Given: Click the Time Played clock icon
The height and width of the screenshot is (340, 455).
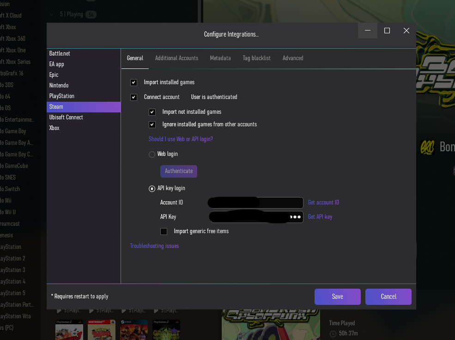Looking at the screenshot, I should pos(333,334).
